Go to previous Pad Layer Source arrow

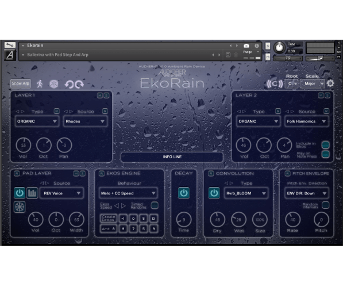(x=42, y=183)
